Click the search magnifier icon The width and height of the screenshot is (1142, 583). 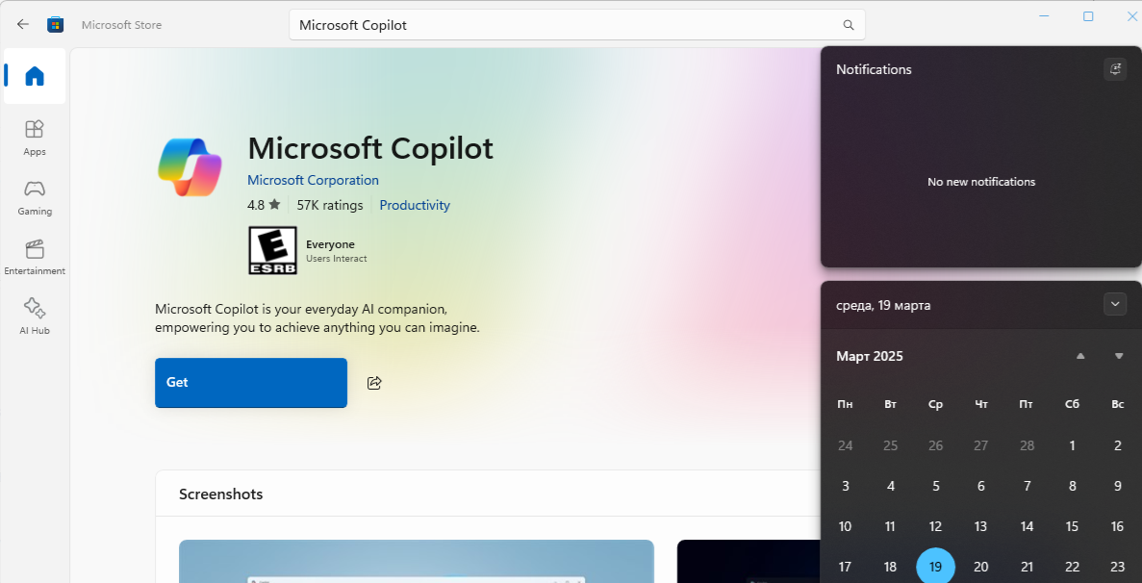pos(849,25)
